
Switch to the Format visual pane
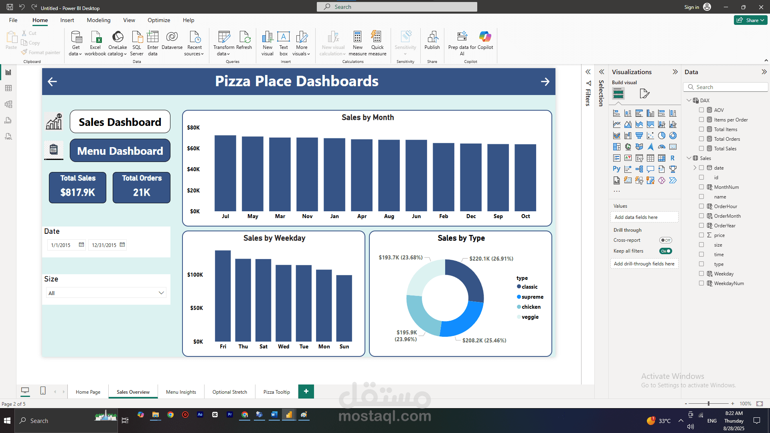644,94
